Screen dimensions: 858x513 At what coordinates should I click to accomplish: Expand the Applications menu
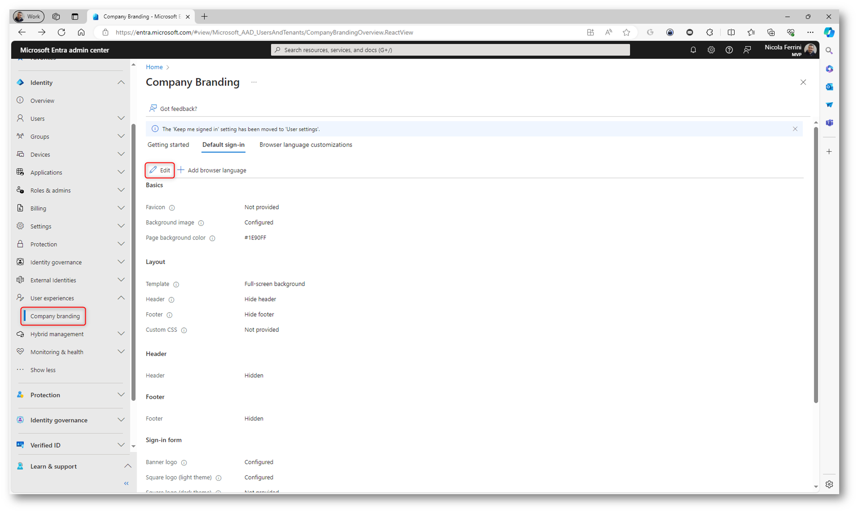click(x=121, y=172)
